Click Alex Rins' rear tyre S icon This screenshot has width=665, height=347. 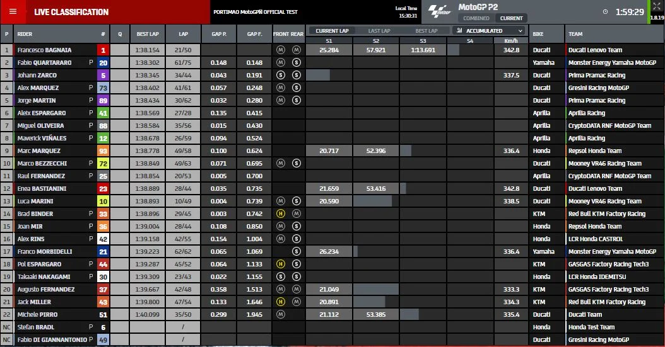coord(297,239)
